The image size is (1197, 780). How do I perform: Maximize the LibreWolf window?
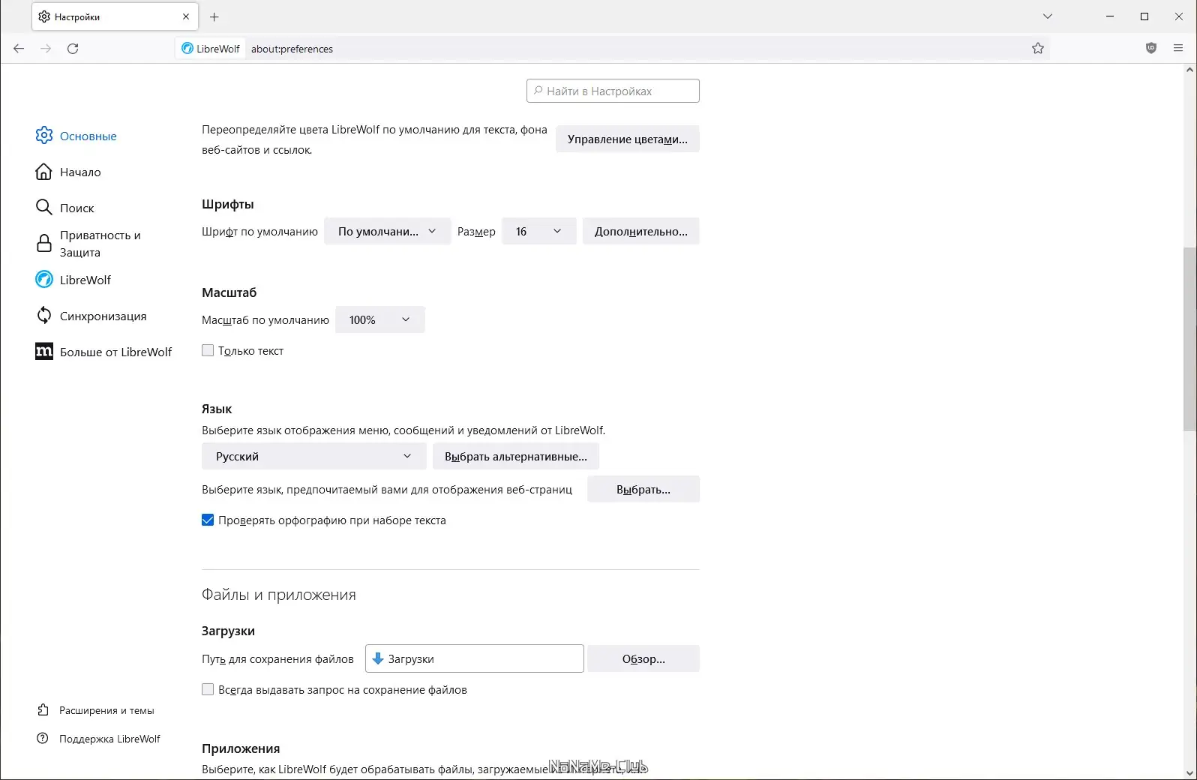[x=1144, y=16]
